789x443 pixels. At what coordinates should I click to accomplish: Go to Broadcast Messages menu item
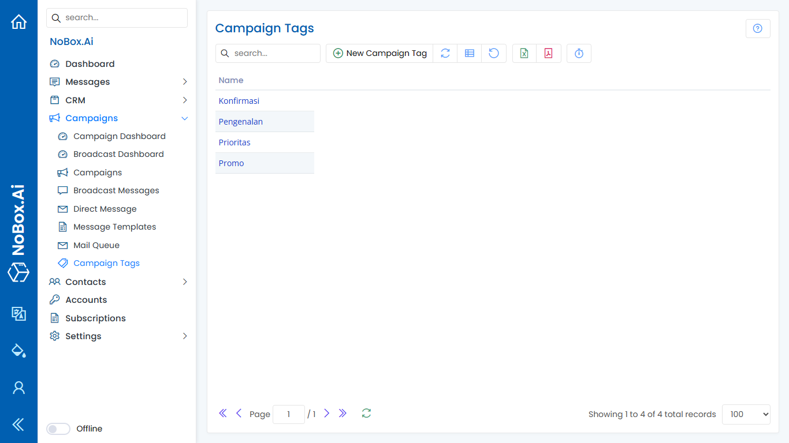116,190
